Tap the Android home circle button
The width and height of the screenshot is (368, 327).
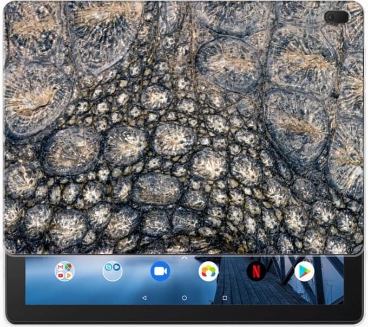pyautogui.click(x=185, y=298)
